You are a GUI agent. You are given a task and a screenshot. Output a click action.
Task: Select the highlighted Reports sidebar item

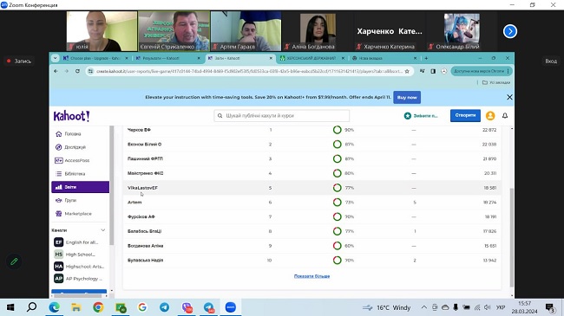click(80, 187)
